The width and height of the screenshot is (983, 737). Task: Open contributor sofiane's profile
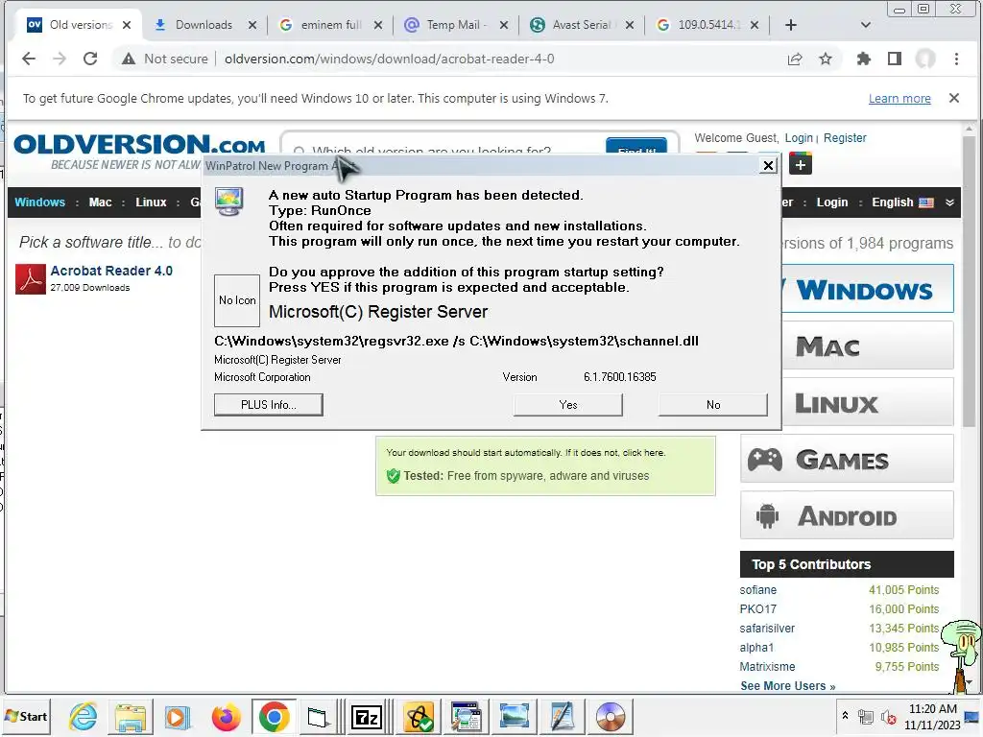[x=758, y=590]
